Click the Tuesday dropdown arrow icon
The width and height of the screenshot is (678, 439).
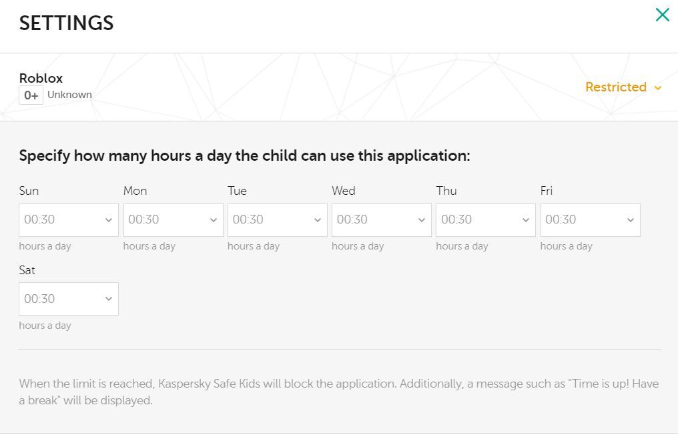tap(318, 220)
